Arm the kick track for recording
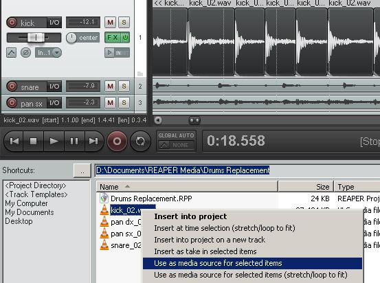380x283 pixels. 12,23
